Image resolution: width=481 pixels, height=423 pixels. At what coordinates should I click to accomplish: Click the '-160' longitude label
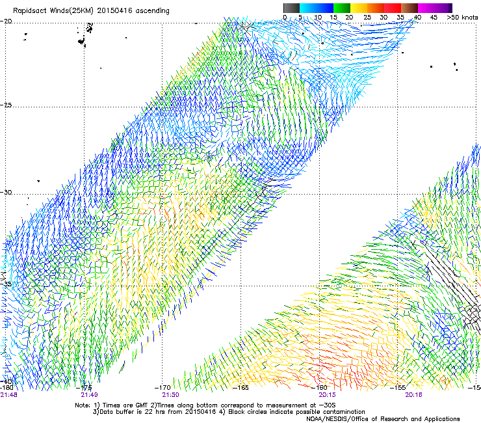tap(319, 388)
